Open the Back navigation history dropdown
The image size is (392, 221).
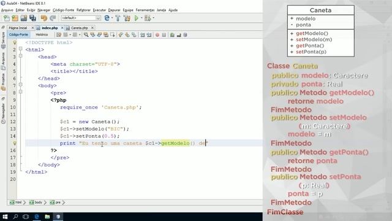click(70, 35)
